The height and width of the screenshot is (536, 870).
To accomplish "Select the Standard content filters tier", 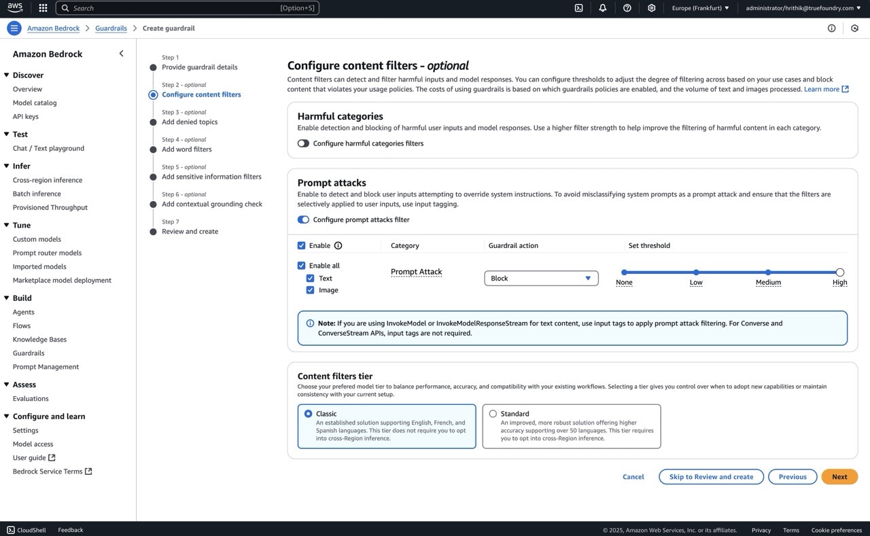I will click(493, 413).
